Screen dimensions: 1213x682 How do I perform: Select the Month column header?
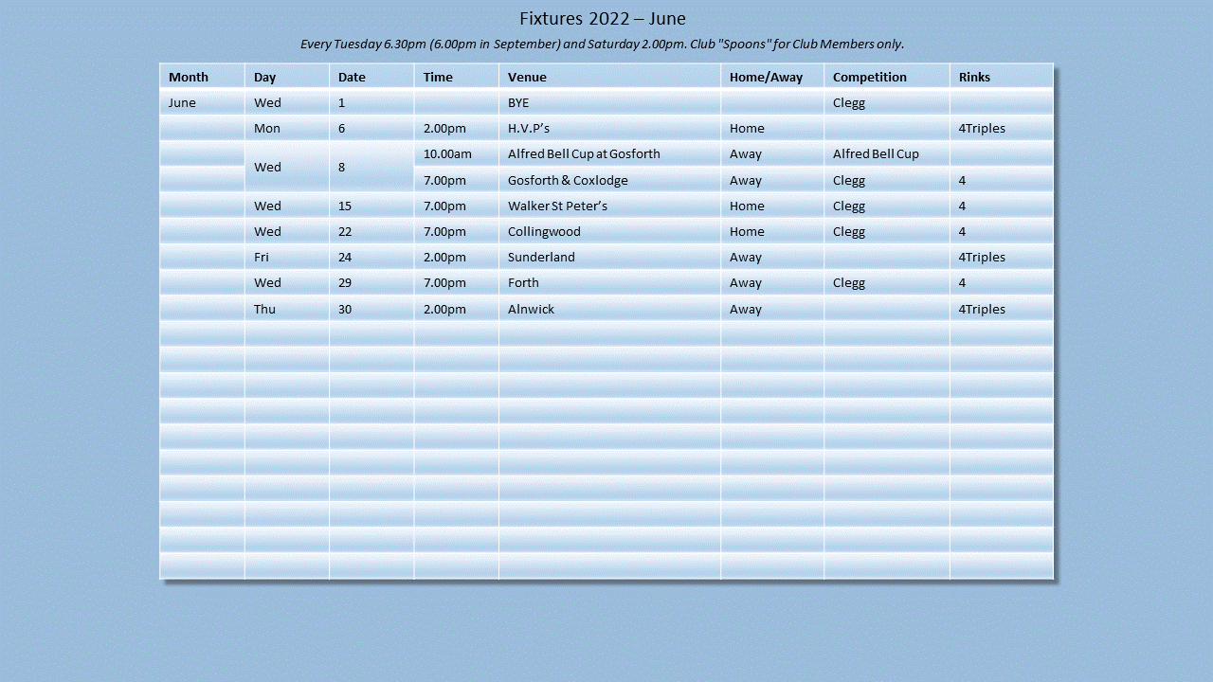[x=189, y=77]
